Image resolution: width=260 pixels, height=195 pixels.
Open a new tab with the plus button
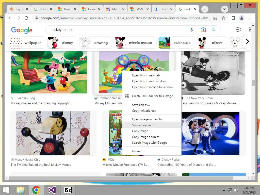click(x=205, y=9)
